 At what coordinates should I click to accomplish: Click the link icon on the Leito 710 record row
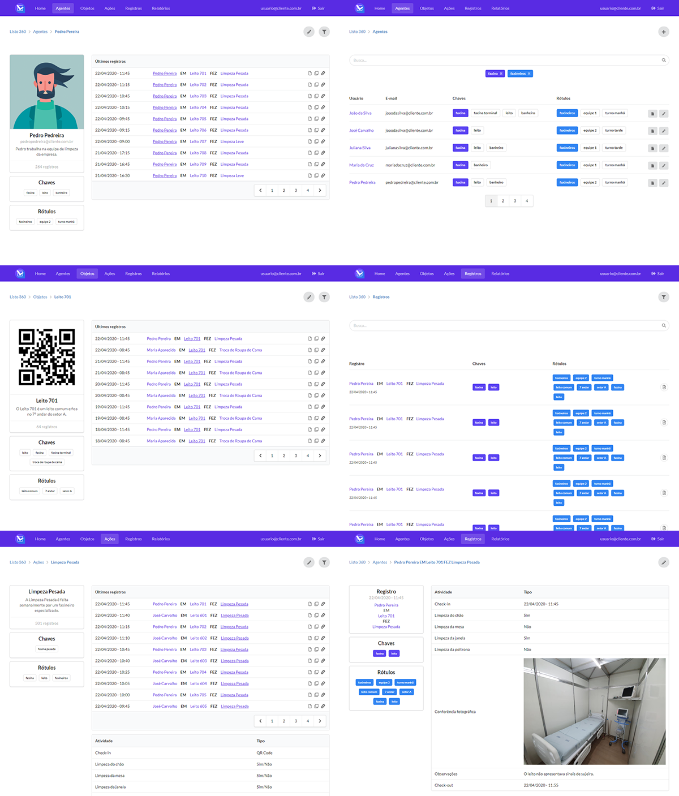click(x=323, y=175)
